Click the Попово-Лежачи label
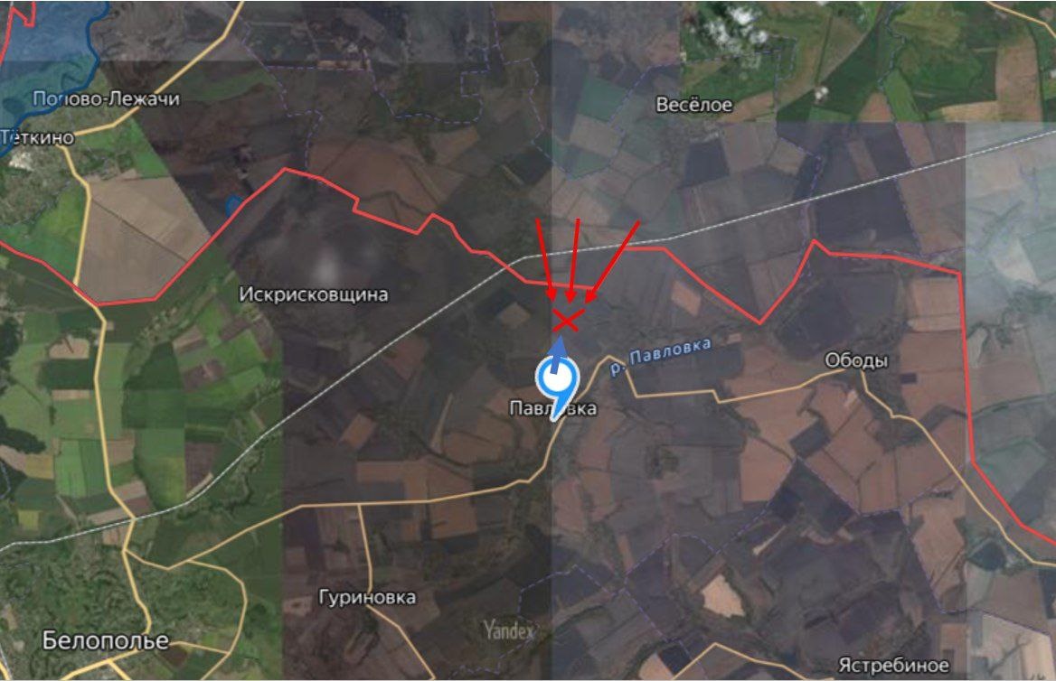 coord(107,99)
